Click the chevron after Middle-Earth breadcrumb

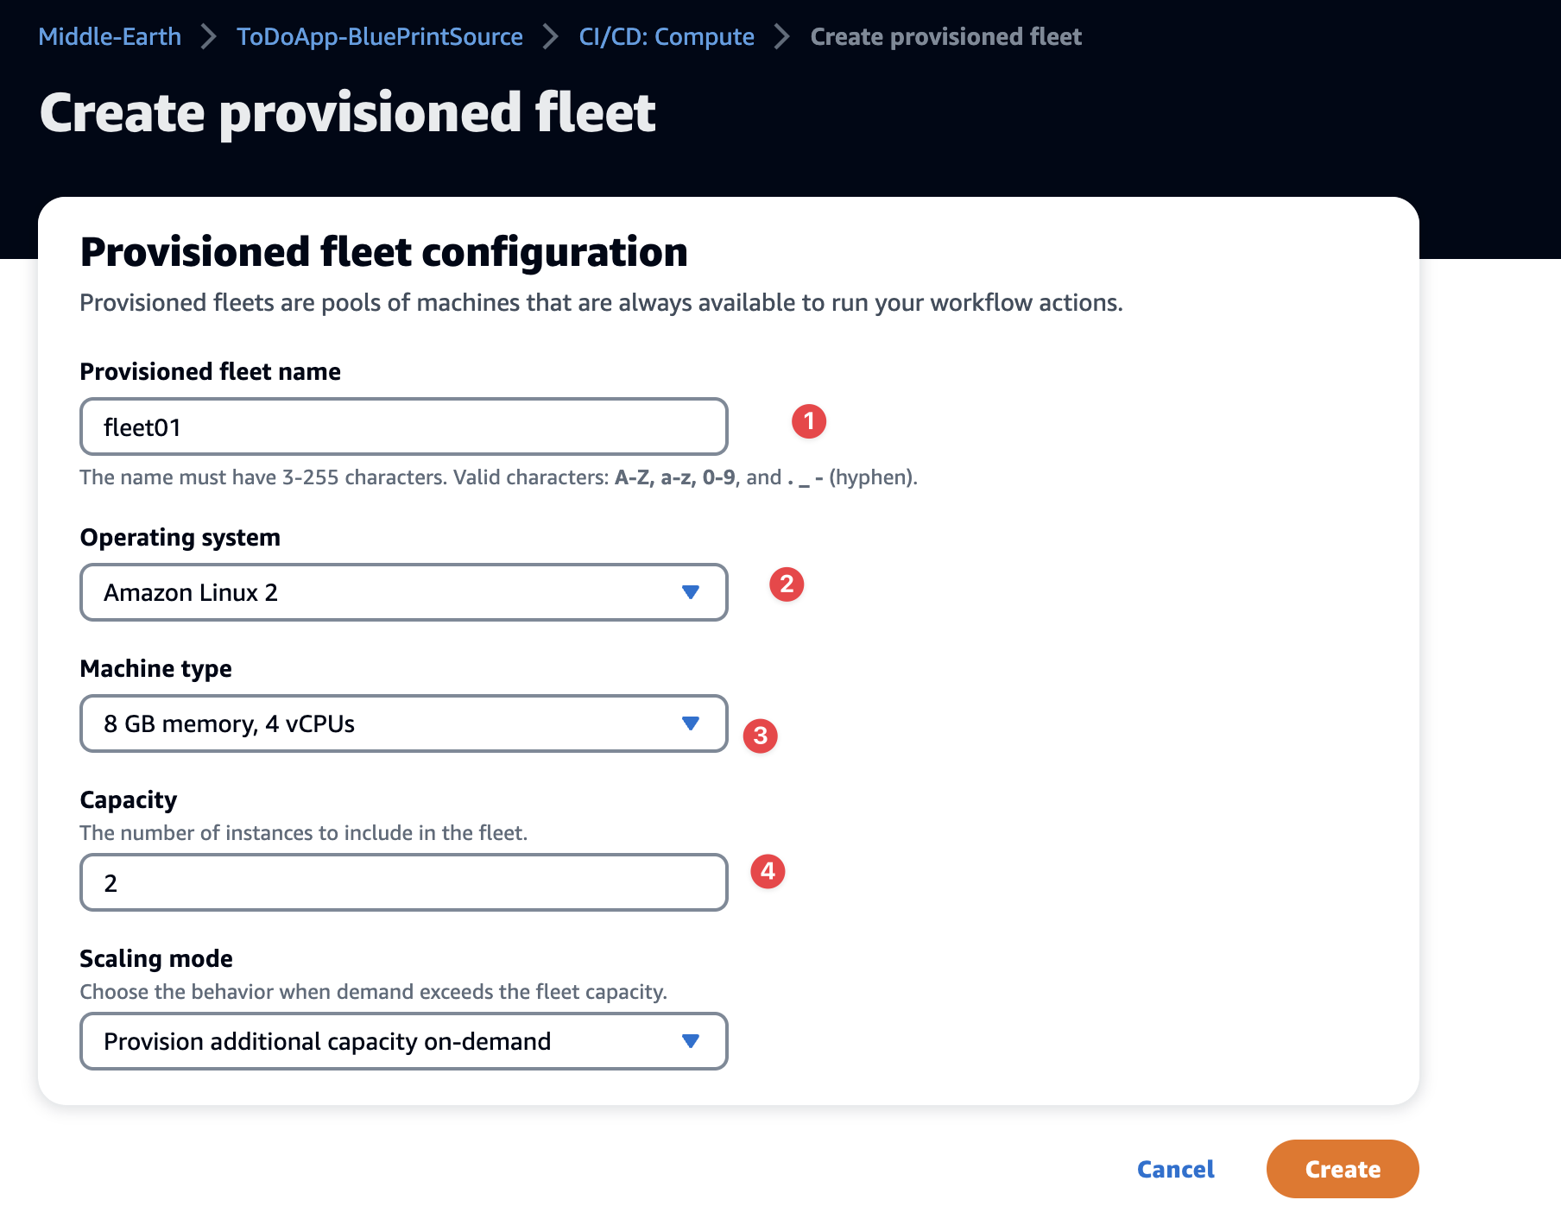(208, 36)
